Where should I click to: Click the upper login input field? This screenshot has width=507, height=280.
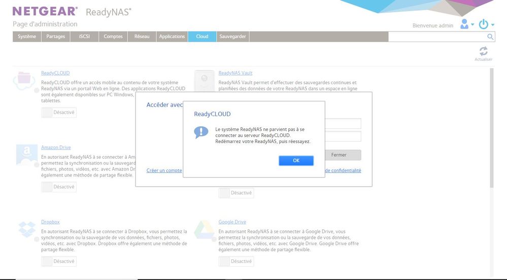point(343,123)
